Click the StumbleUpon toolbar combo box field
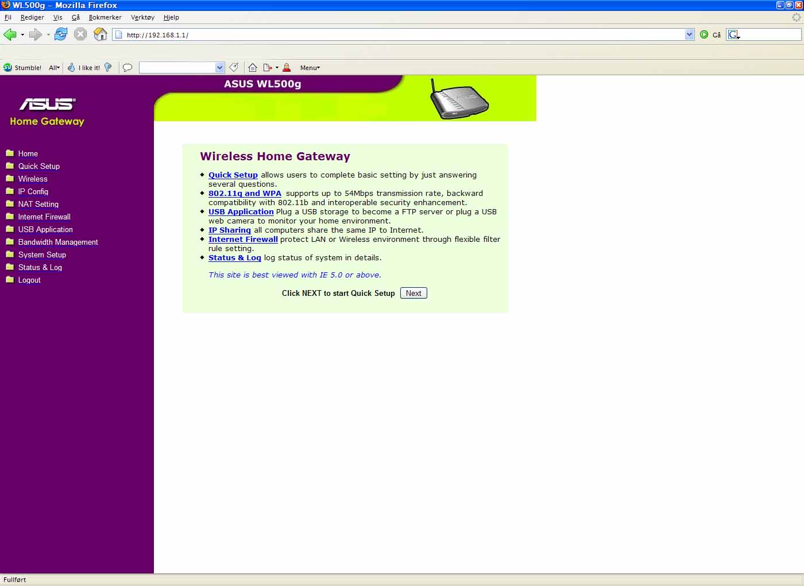The width and height of the screenshot is (804, 586). [177, 68]
